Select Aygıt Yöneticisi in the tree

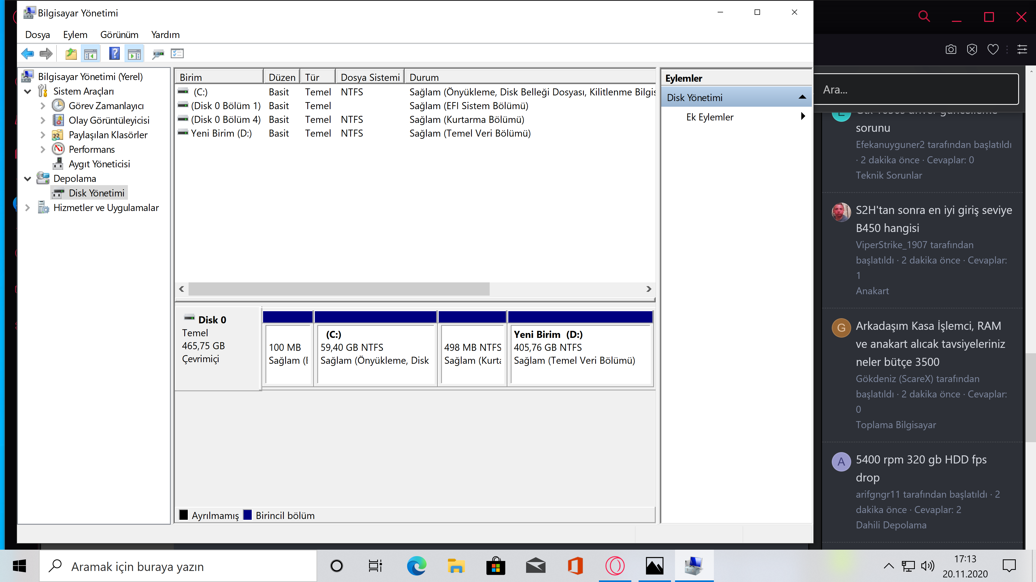99,164
